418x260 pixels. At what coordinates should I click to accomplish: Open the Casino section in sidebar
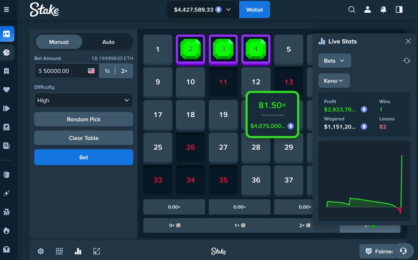tap(7, 34)
